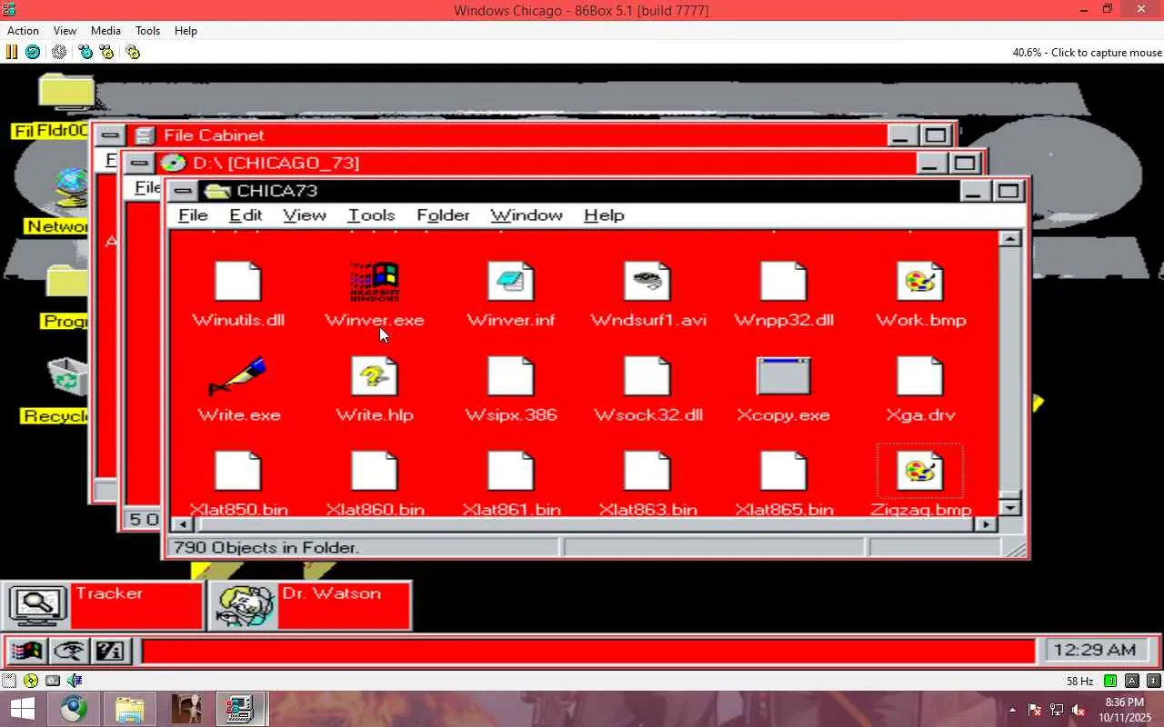Screen dimensions: 1164x727
Task: Click the '790 Objects in Folder.' status text
Action: [x=266, y=547]
